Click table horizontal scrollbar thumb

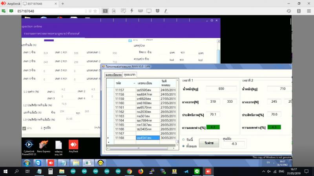point(139,149)
